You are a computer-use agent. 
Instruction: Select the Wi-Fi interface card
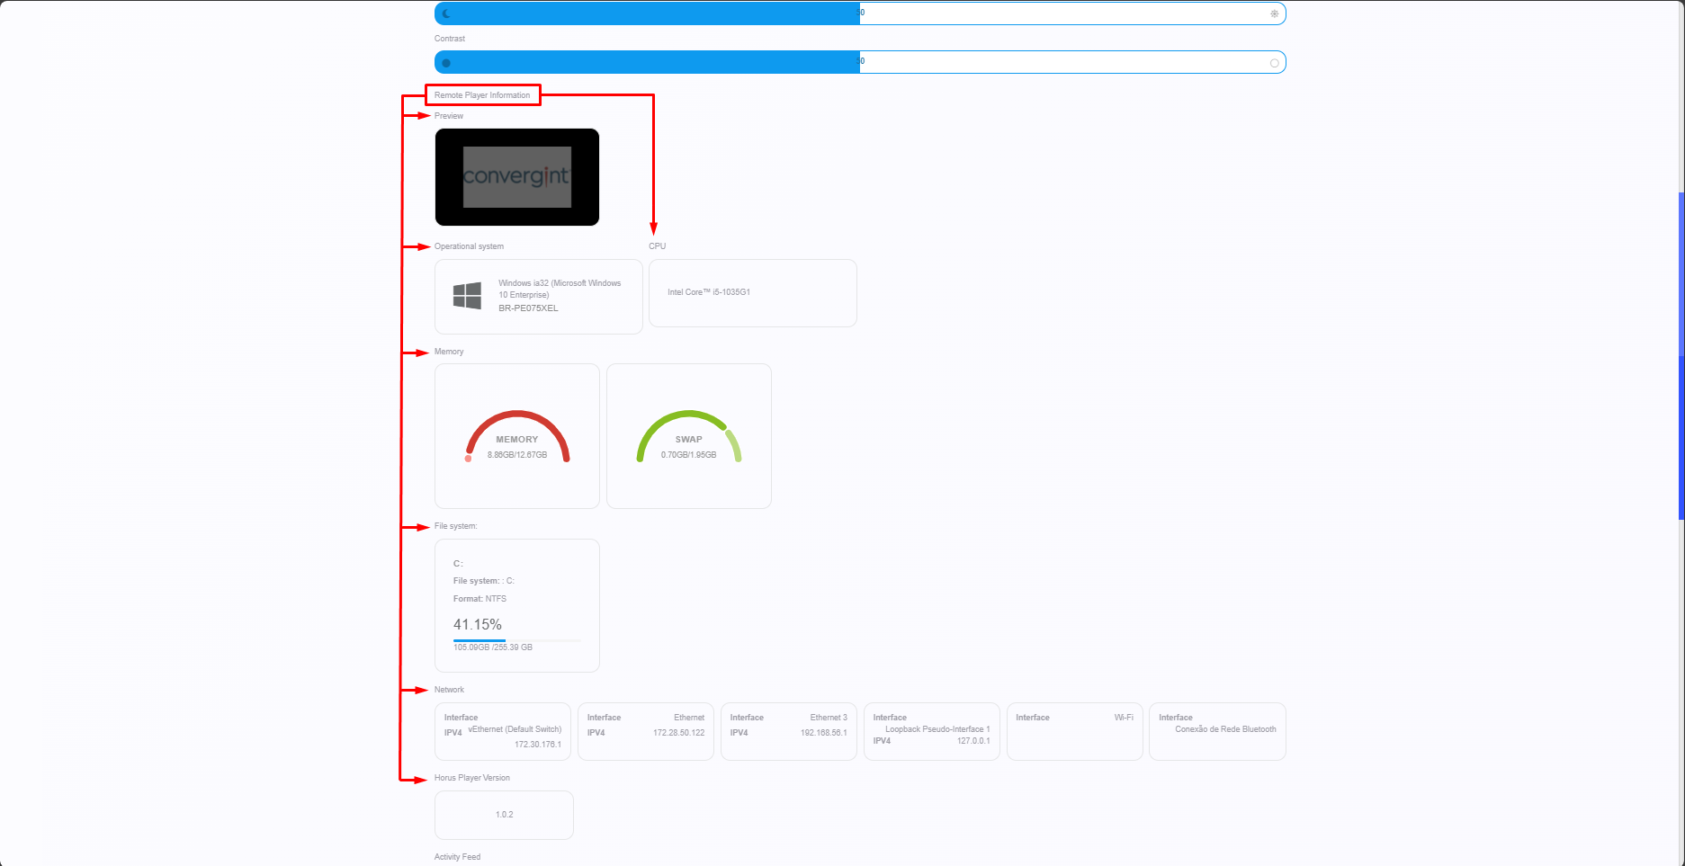tap(1074, 731)
